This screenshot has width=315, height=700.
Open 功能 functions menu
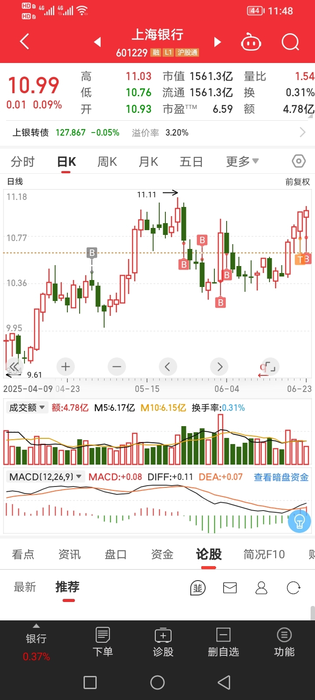tap(284, 642)
